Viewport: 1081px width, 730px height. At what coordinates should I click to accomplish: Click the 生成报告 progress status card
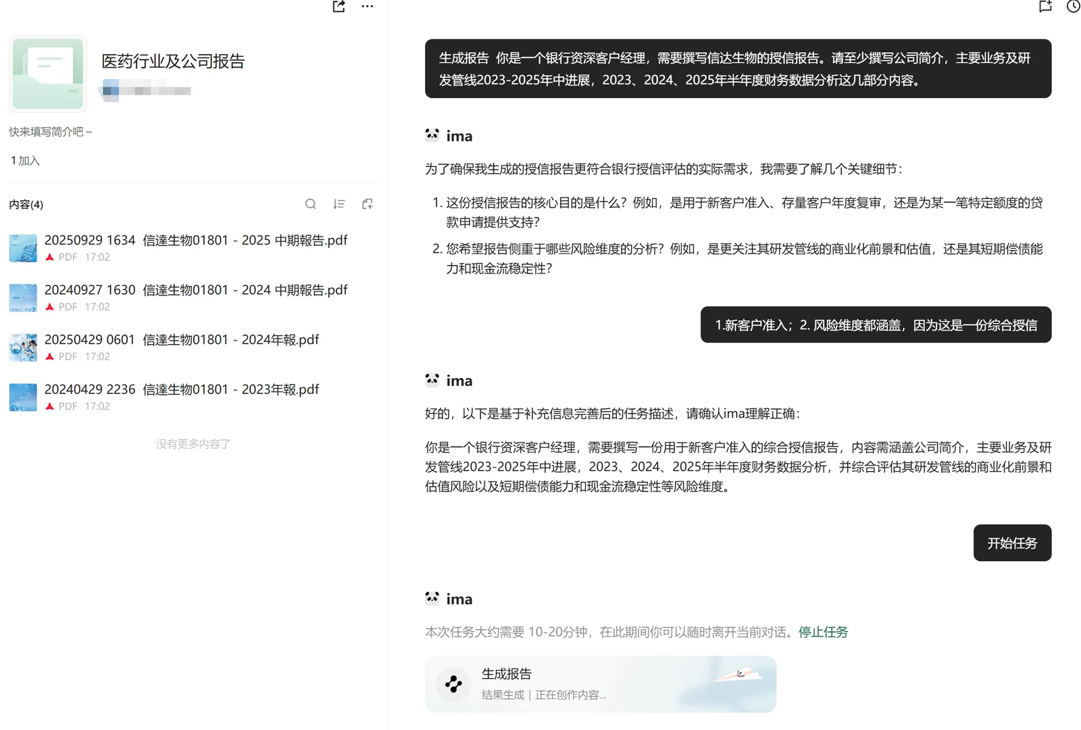[600, 684]
